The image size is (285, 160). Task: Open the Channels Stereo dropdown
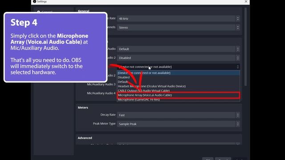(x=178, y=28)
